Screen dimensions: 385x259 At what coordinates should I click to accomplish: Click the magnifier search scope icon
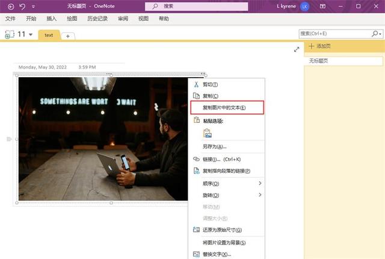[376, 34]
